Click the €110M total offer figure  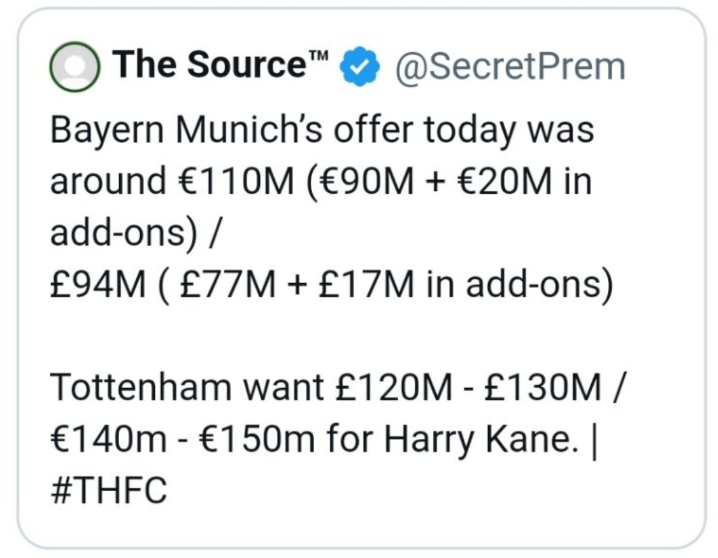pyautogui.click(x=234, y=182)
